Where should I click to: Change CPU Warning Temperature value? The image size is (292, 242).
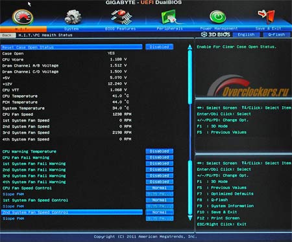click(159, 151)
